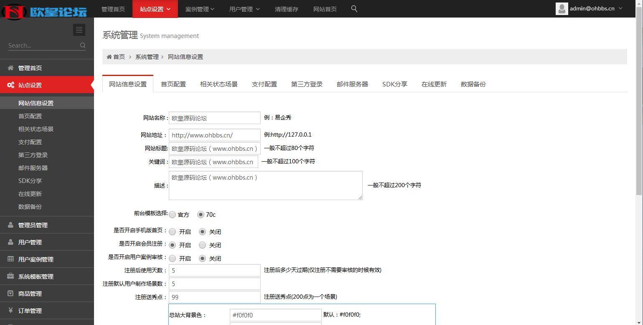Click 清理缓存 in the top menu

(286, 9)
